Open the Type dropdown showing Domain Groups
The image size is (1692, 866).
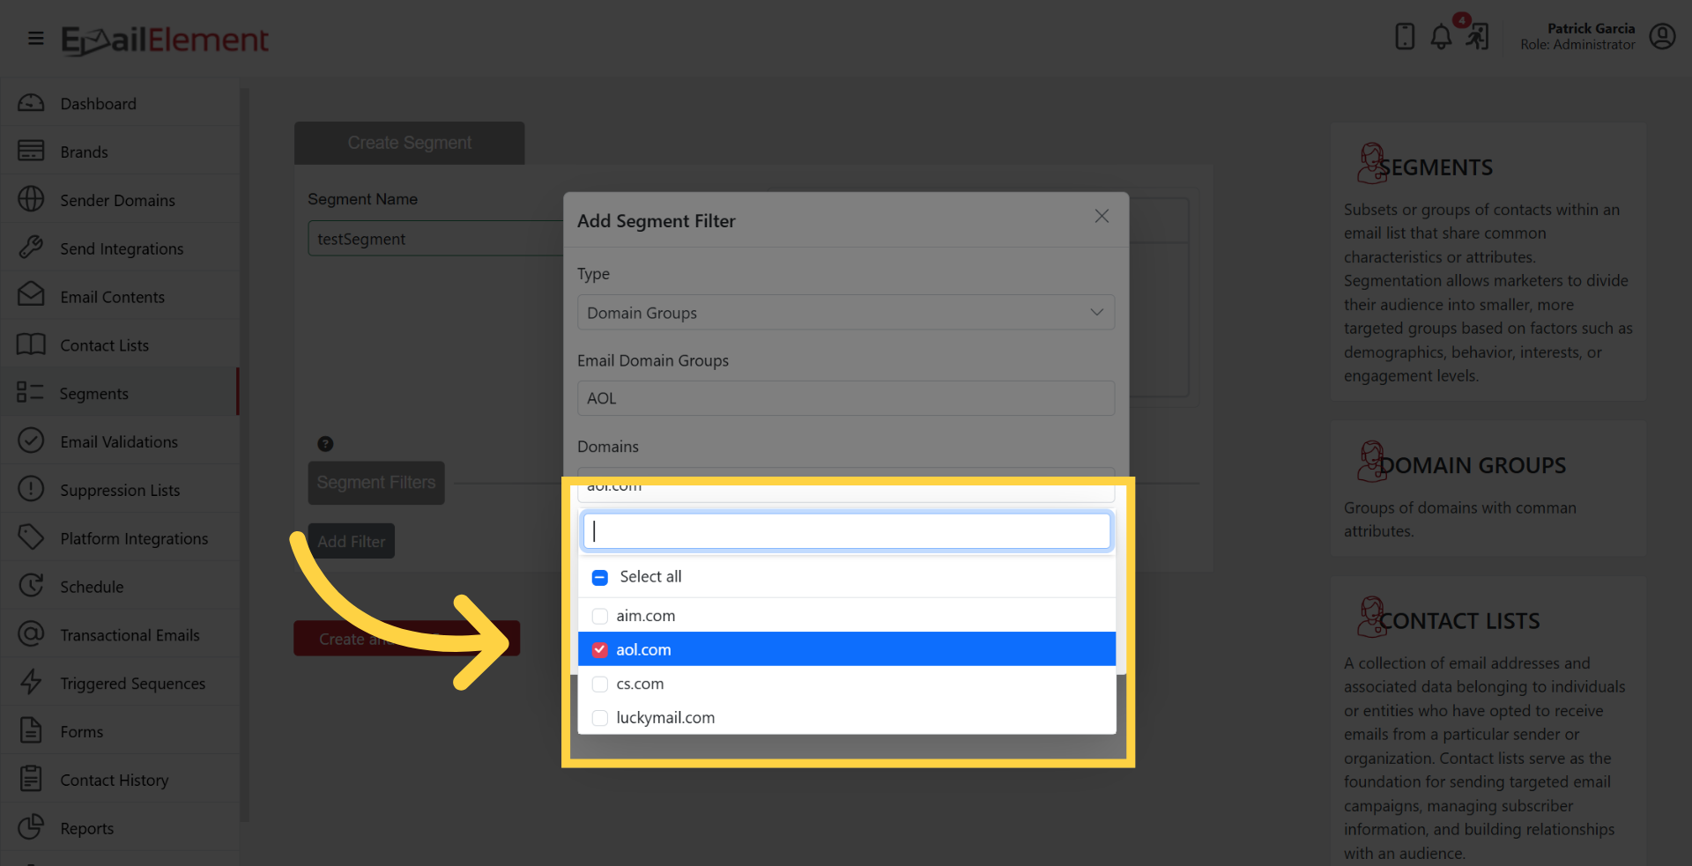[846, 313]
